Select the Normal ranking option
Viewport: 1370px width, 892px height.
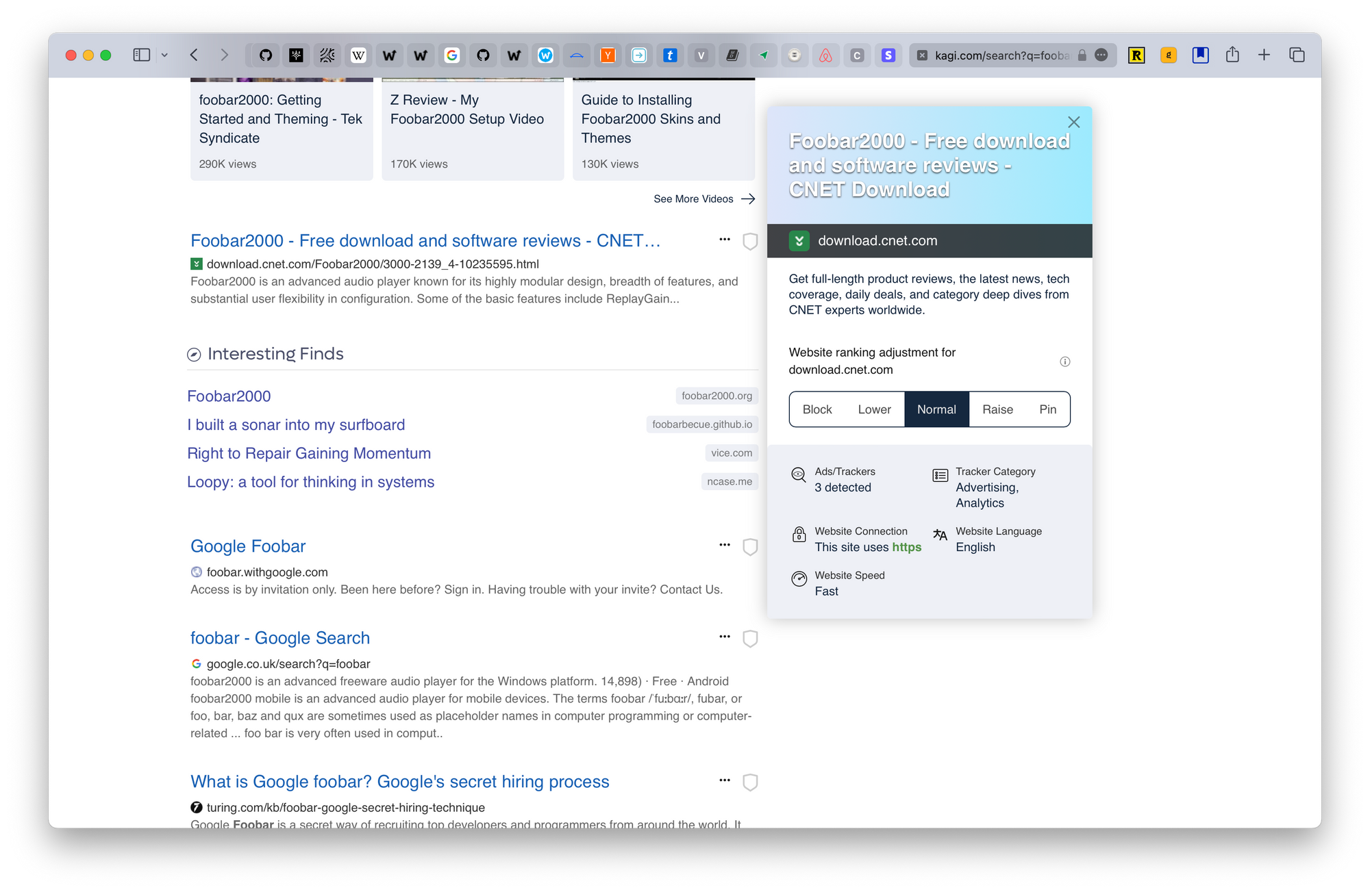click(x=936, y=409)
